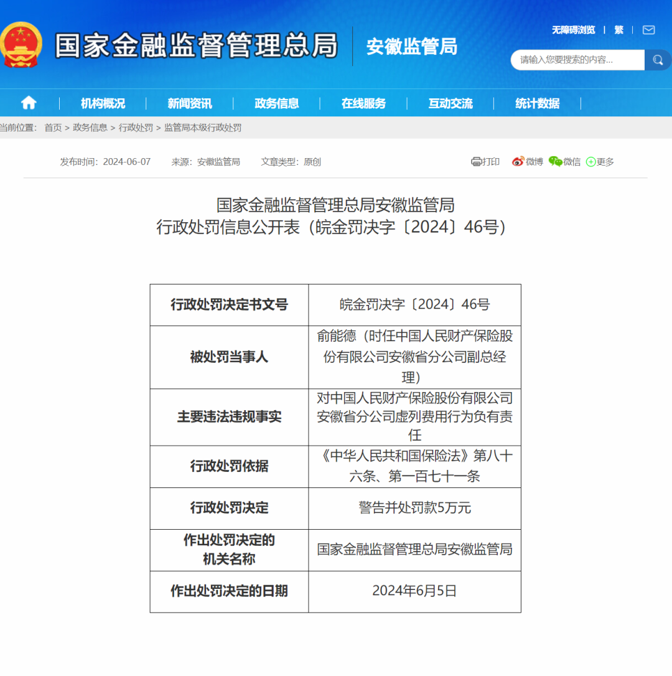Click the search magnifier button

(657, 60)
